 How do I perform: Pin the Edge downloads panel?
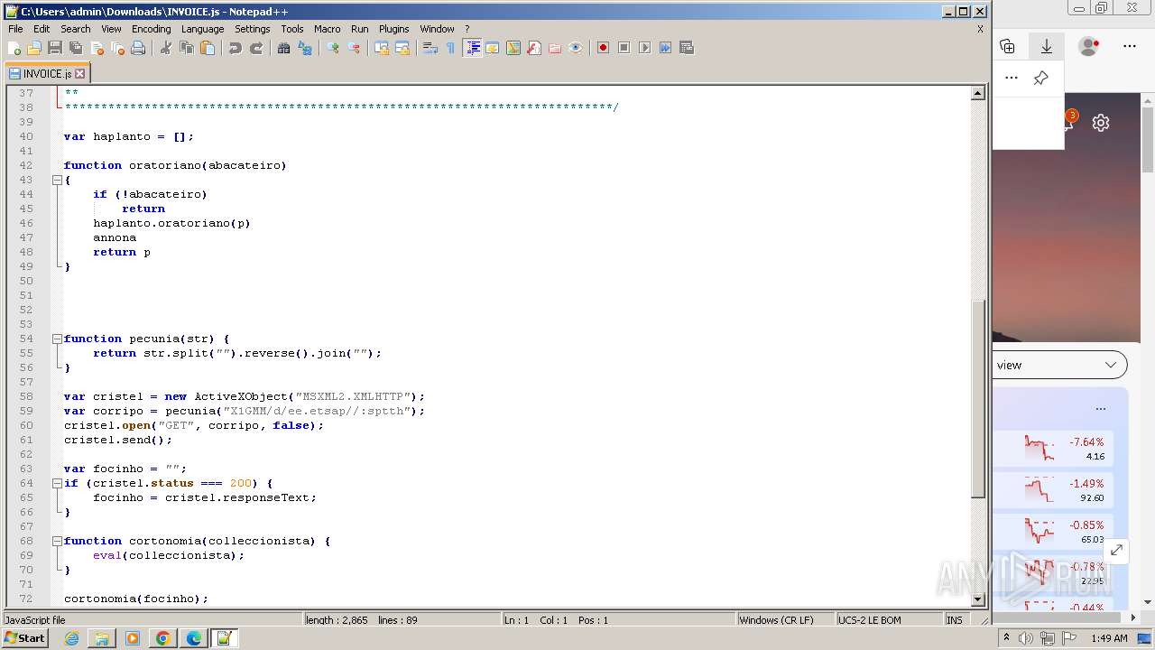pos(1040,79)
